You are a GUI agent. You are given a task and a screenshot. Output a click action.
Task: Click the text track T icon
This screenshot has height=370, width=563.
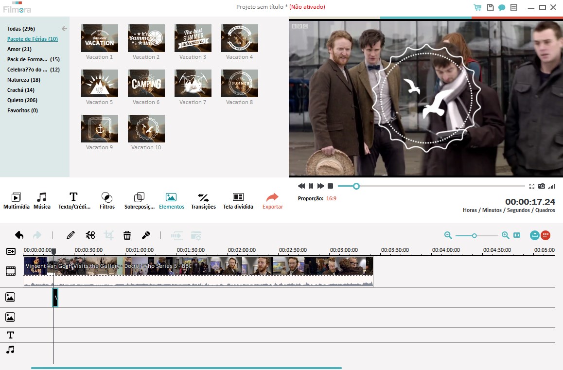click(10, 335)
